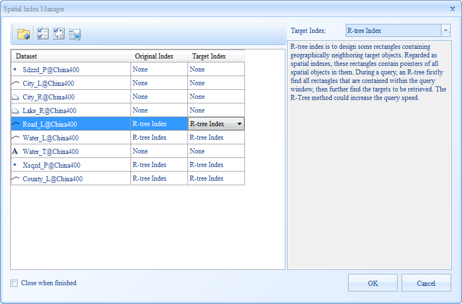Viewport: 462px width, 304px height.
Task: Click point icon beside Sdzzd_P@China400
Action: 15,69
